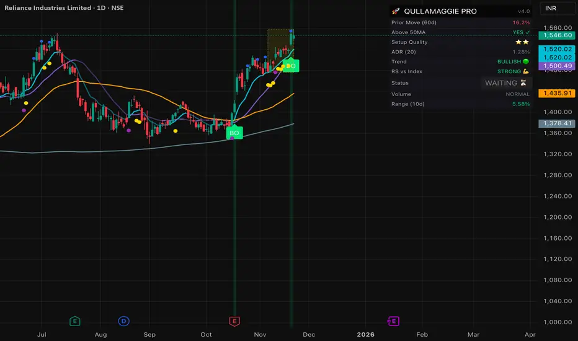Screen dimensions: 578x341
Task: Click the BO breakout label in November
Action: (x=291, y=66)
